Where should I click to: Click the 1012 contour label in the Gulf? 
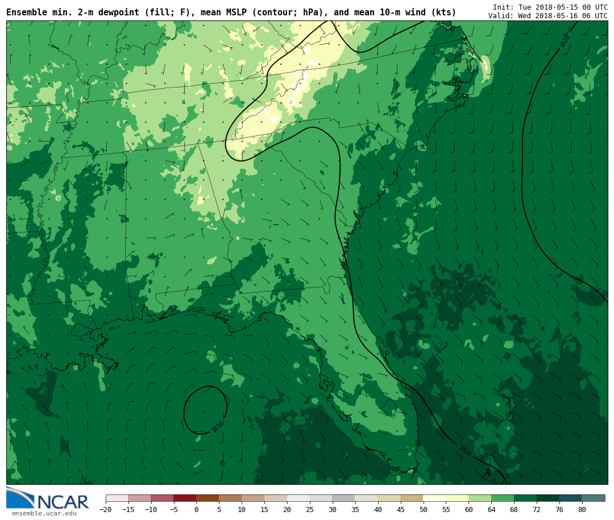coord(218,426)
